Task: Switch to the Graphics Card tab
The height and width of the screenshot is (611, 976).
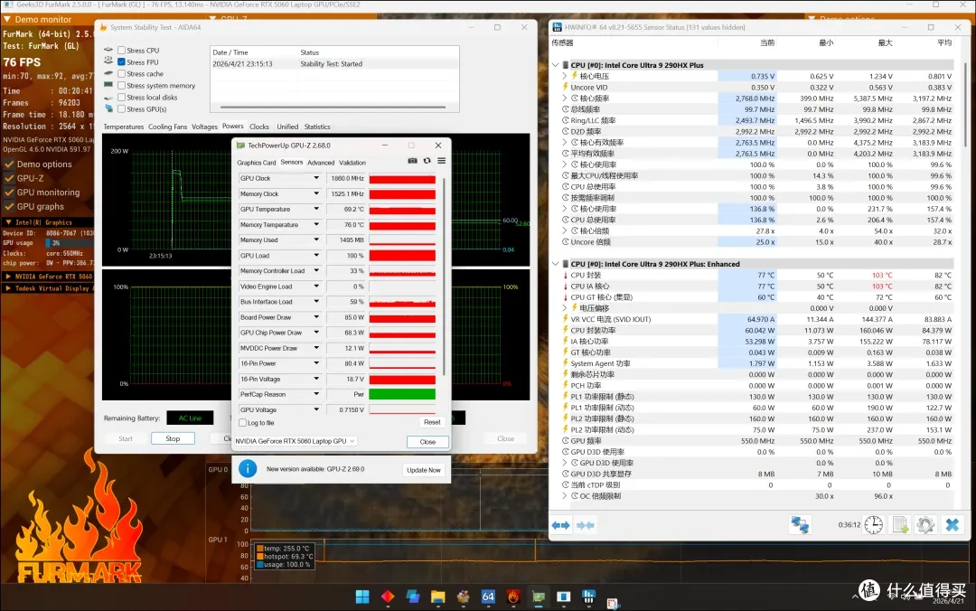Action: tap(257, 163)
